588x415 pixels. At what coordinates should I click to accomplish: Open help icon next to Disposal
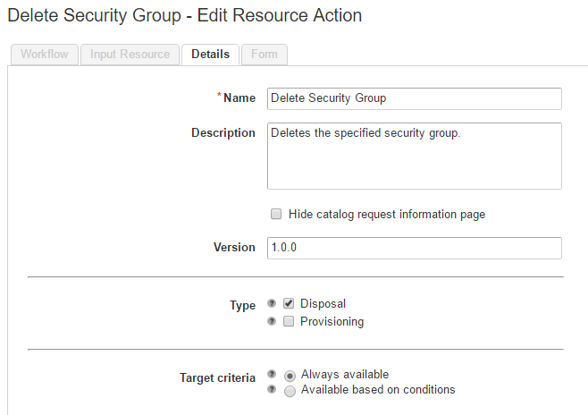272,303
